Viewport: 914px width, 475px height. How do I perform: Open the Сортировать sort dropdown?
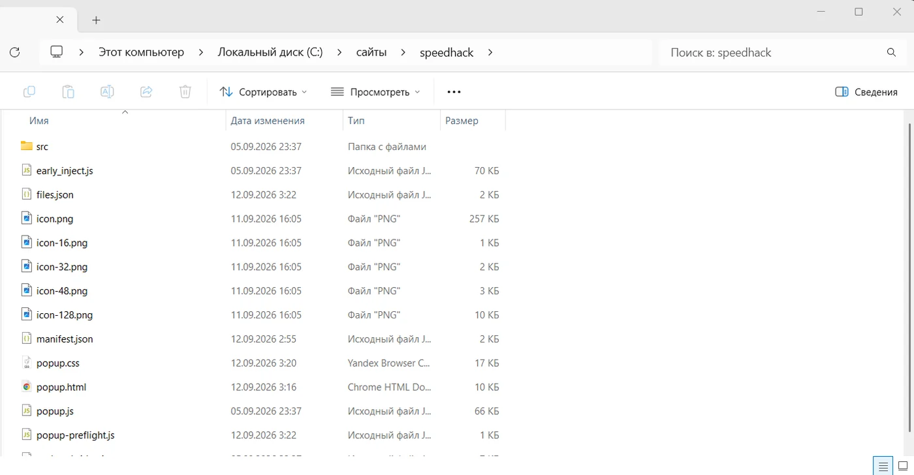pyautogui.click(x=263, y=92)
